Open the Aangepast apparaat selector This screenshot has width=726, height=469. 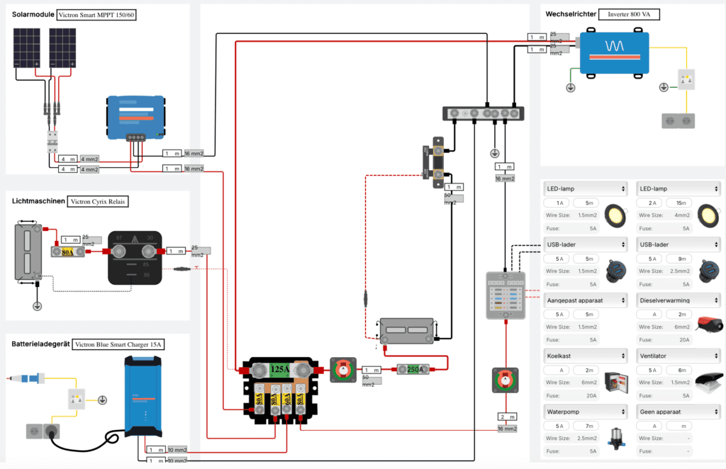tap(585, 300)
